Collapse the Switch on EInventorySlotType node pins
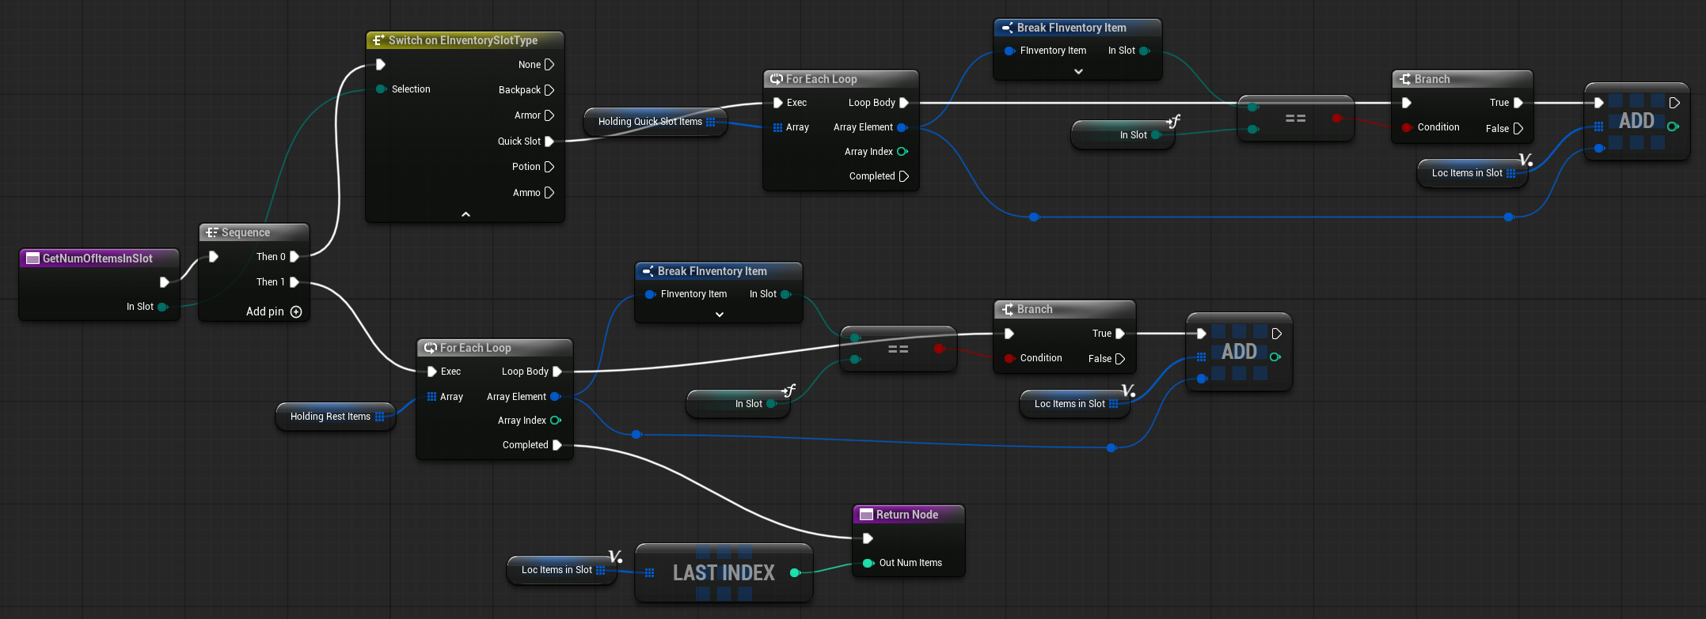This screenshot has height=619, width=1706. point(465,214)
